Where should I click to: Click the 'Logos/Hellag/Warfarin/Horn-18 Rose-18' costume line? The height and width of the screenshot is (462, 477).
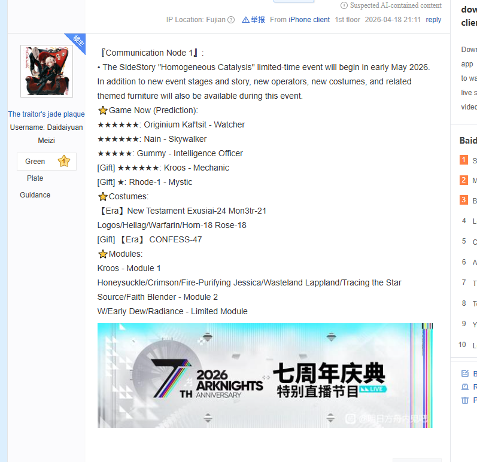coord(172,226)
